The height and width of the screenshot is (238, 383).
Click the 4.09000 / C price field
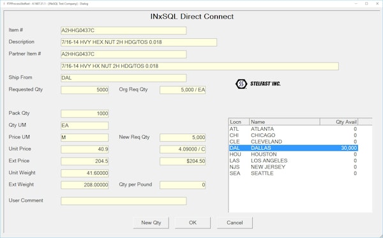click(x=183, y=149)
